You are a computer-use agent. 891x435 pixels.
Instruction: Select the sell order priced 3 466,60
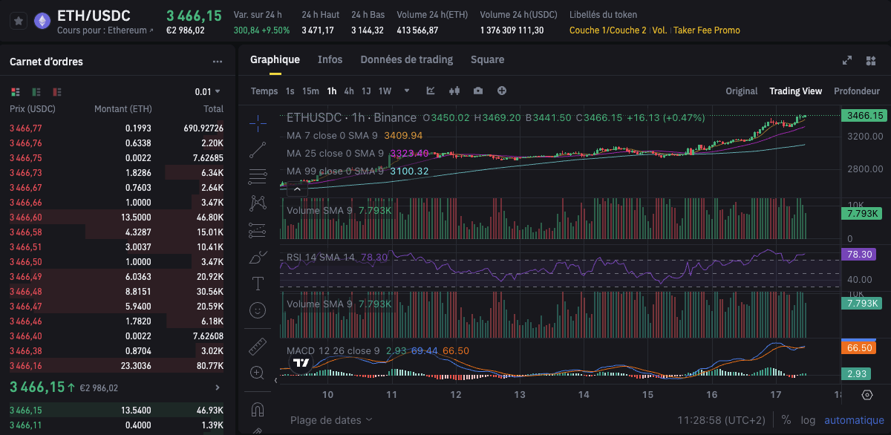117,218
